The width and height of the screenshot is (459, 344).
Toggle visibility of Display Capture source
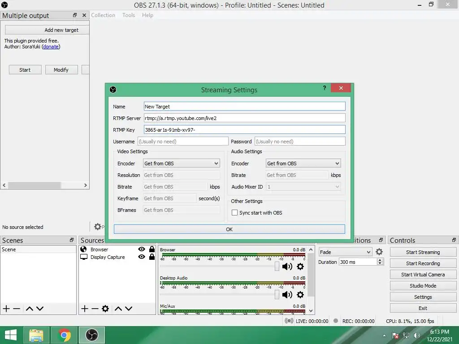coord(142,257)
